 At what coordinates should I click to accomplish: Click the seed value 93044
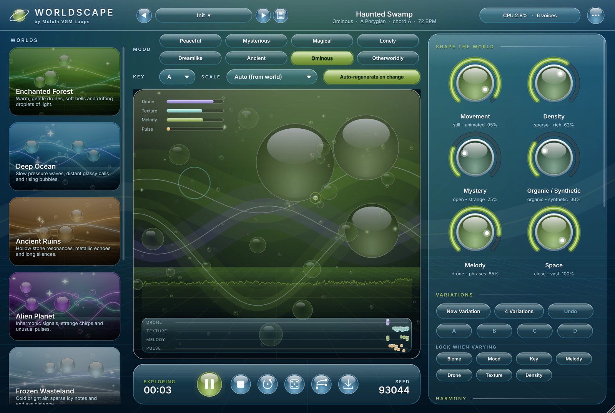[394, 390]
